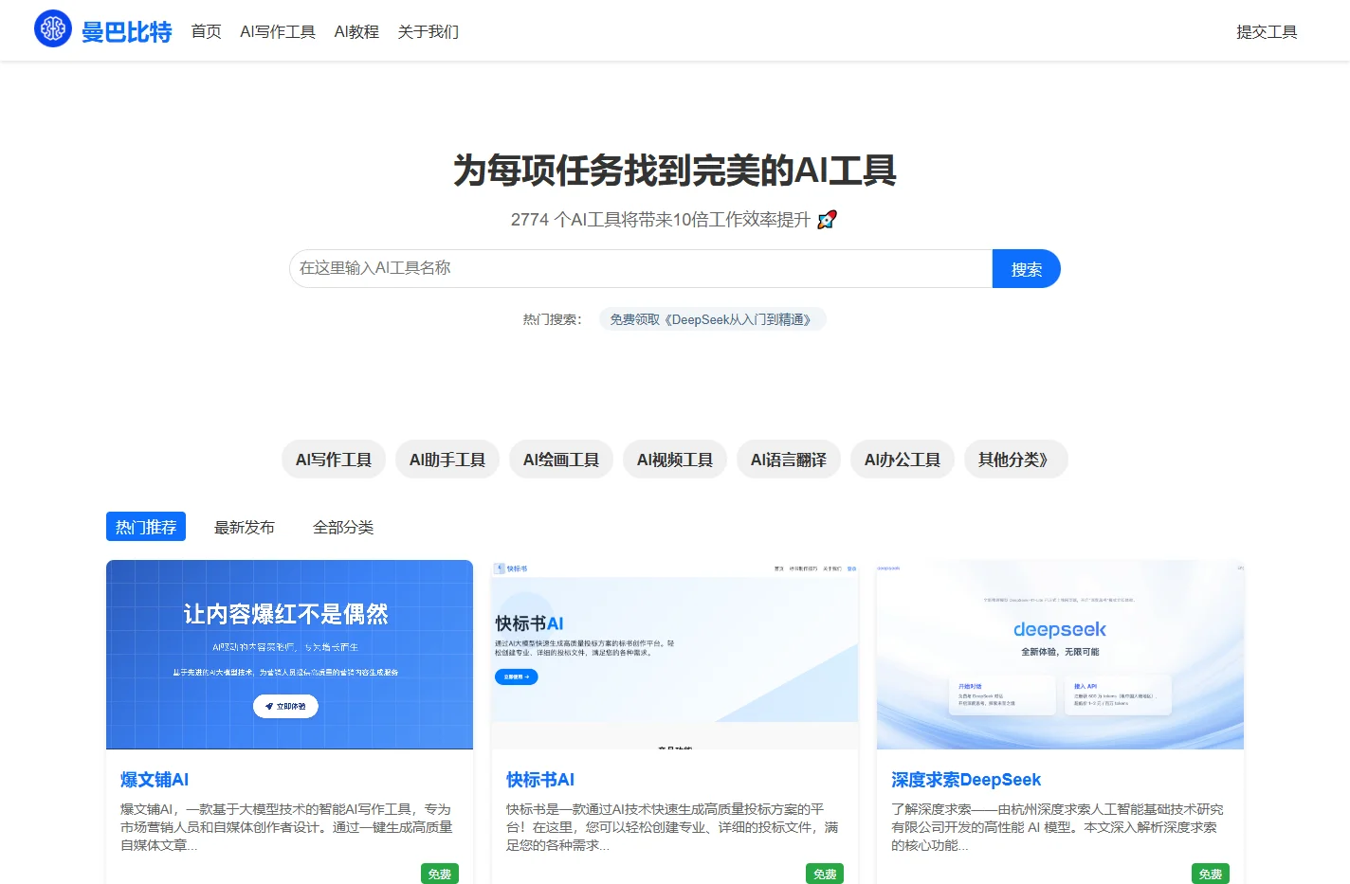The height and width of the screenshot is (884, 1350).
Task: Click the 免费 badge on 快标书AI card
Action: 825,874
